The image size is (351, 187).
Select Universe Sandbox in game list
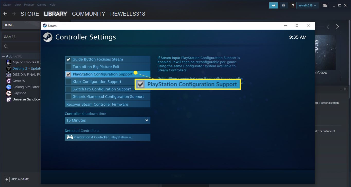tap(26, 99)
